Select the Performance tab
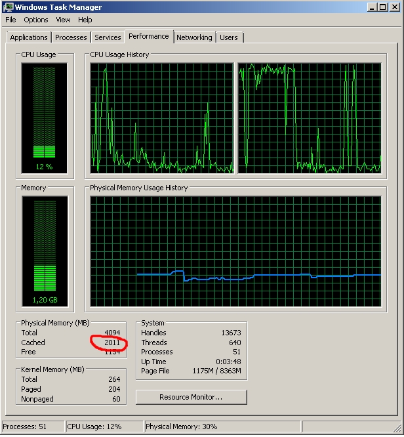The image size is (404, 437). point(149,37)
